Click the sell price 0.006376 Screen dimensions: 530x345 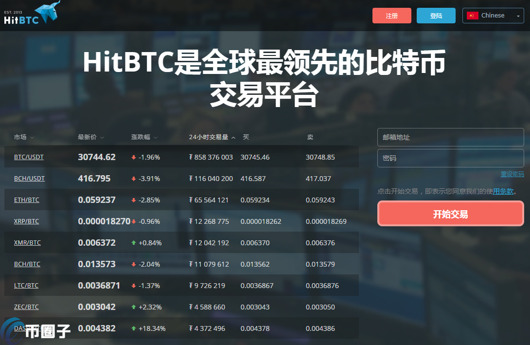320,242
